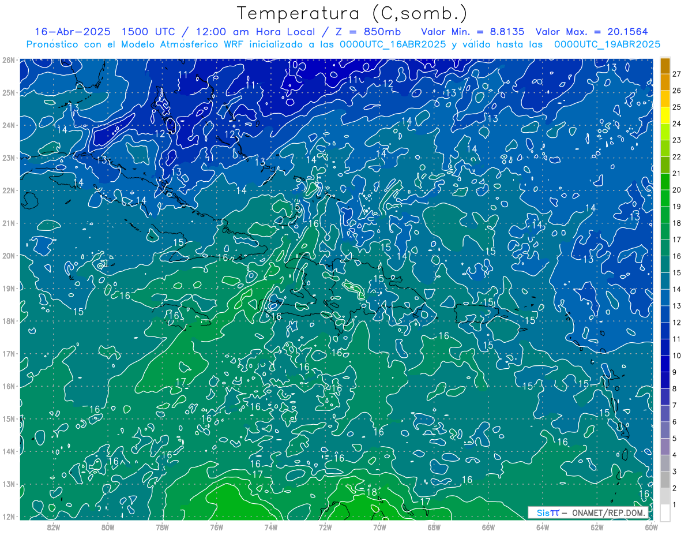Click the number 2 on the color legend
The height and width of the screenshot is (535, 692).
click(x=675, y=488)
